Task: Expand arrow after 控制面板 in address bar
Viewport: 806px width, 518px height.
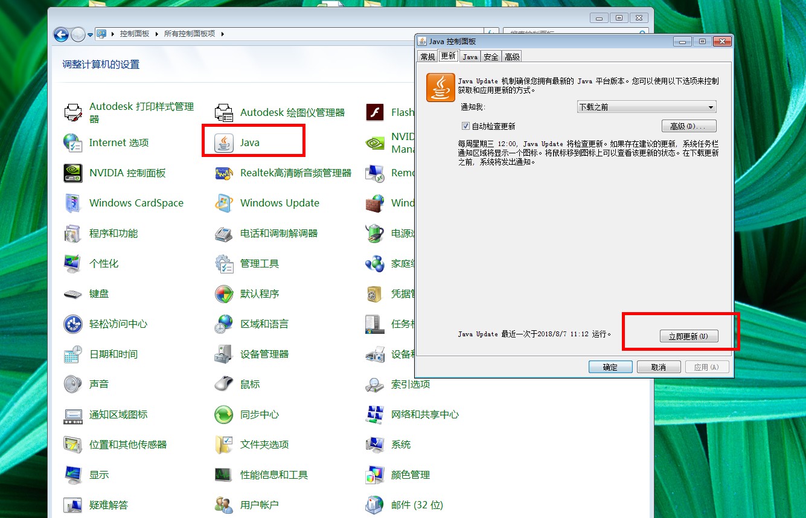Action: pyautogui.click(x=156, y=34)
